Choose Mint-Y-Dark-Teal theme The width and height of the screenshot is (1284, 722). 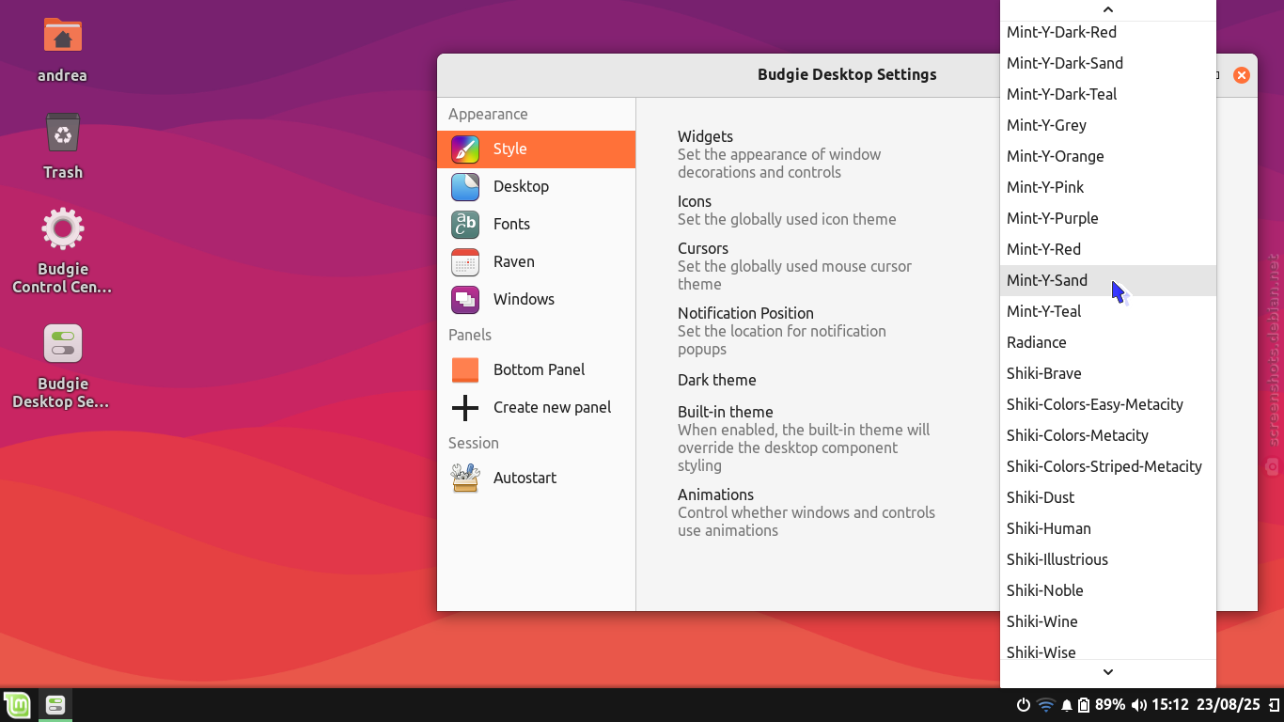(1108, 94)
